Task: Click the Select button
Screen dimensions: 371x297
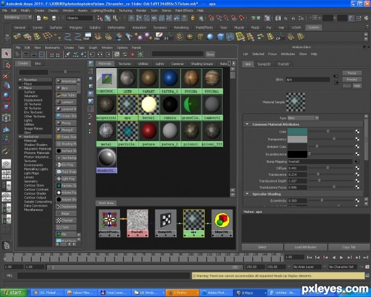Action: 262,247
